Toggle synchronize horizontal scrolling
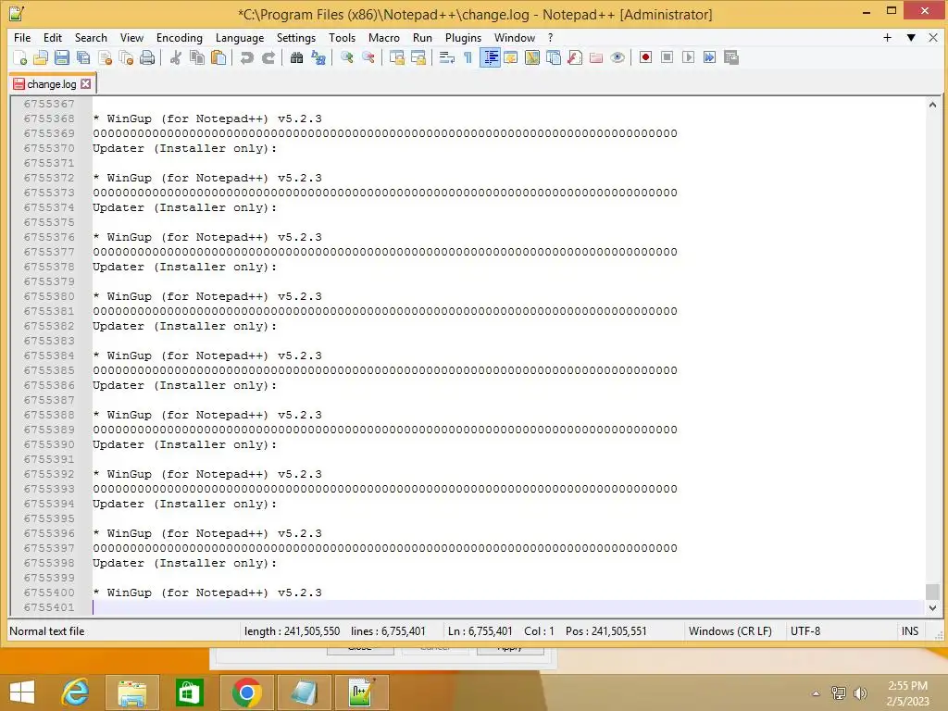 coord(418,57)
